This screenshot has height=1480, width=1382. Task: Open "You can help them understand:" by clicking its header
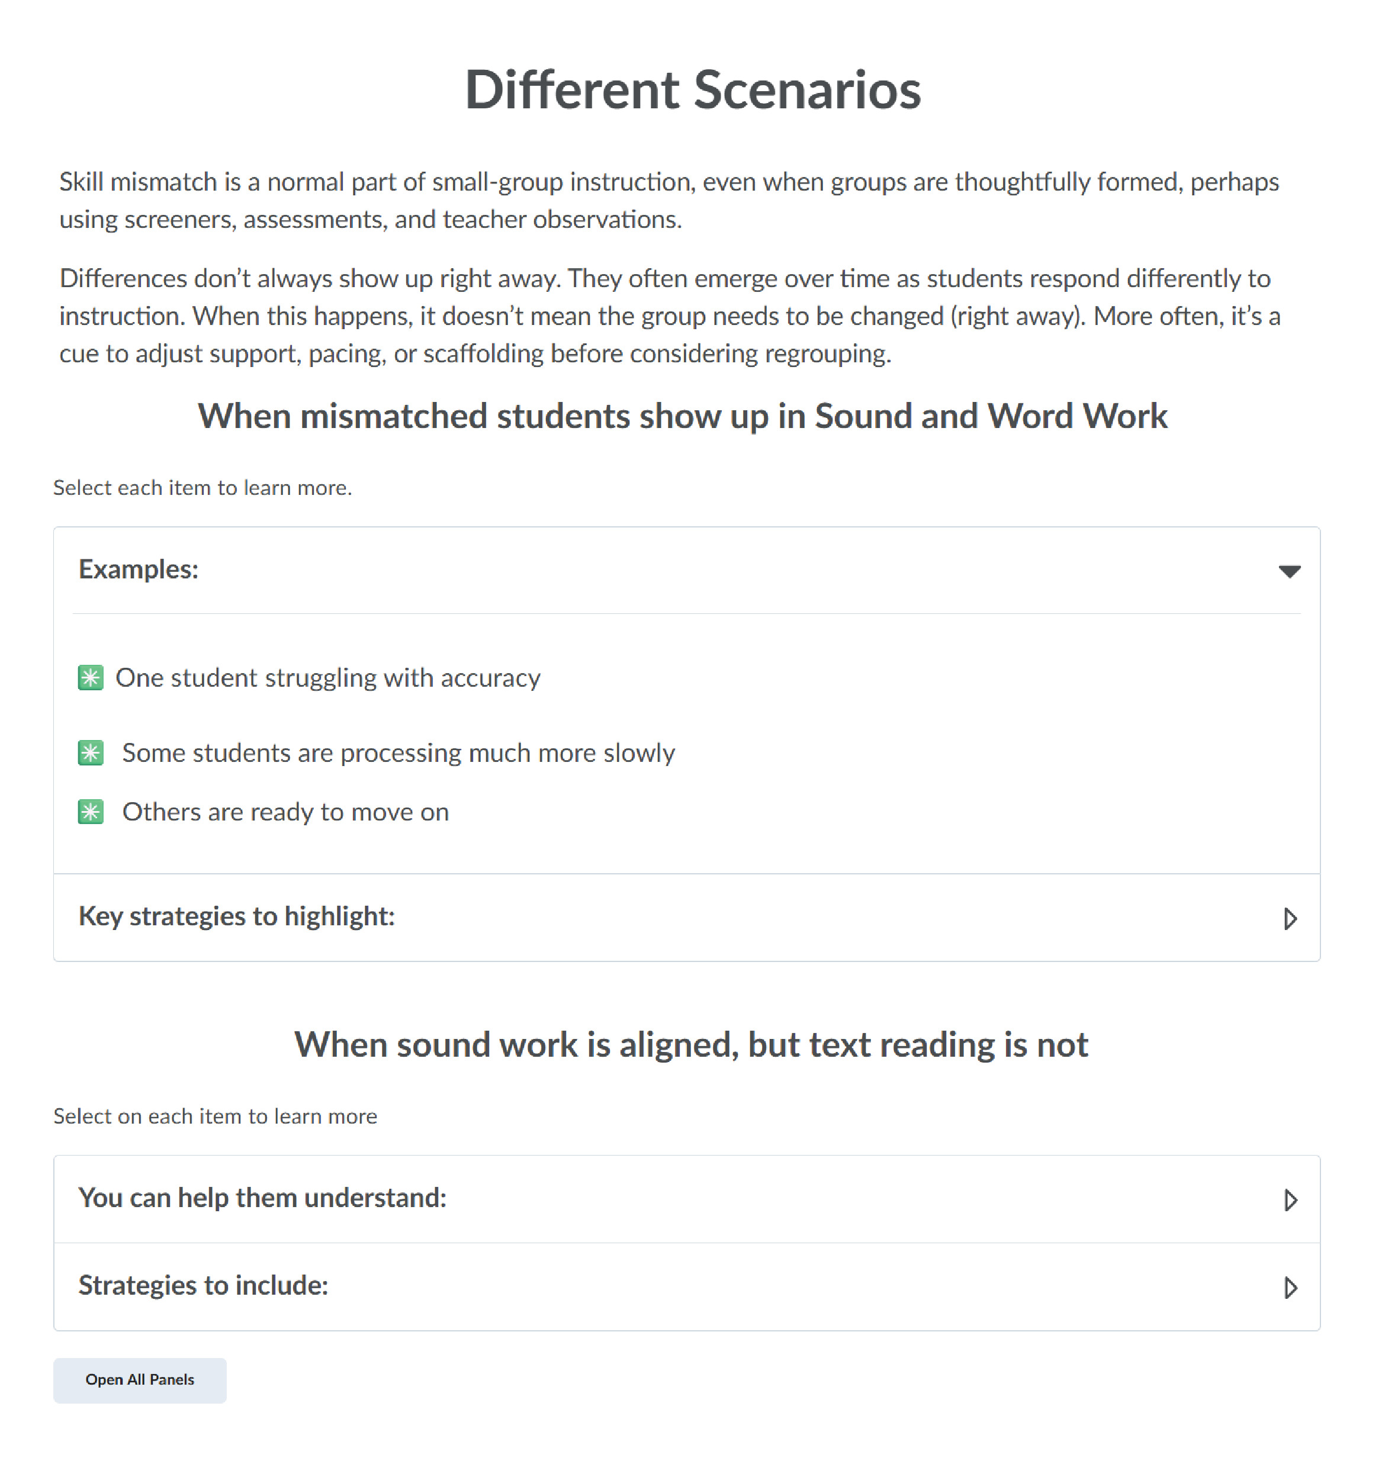262,1198
